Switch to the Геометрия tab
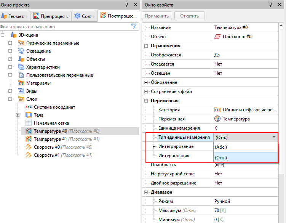Viewport: 286px width, 223px height. 14,16
